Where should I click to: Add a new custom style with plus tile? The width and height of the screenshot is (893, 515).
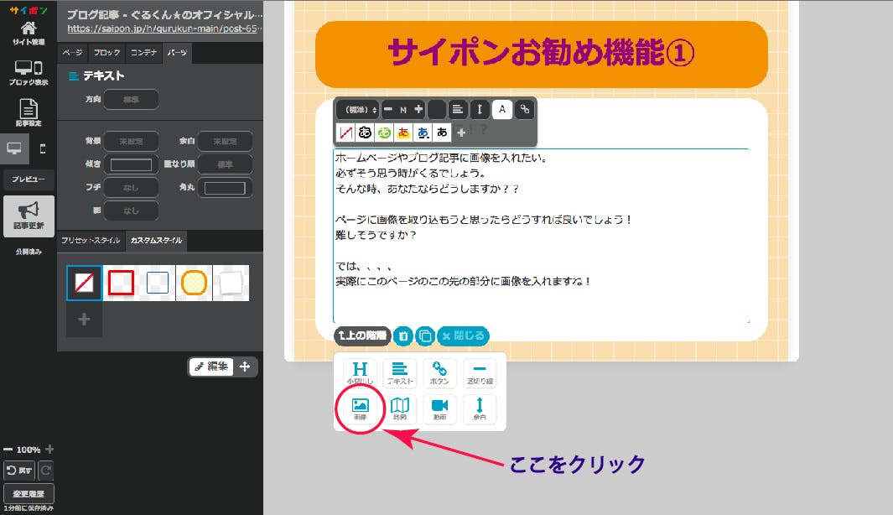(85, 320)
